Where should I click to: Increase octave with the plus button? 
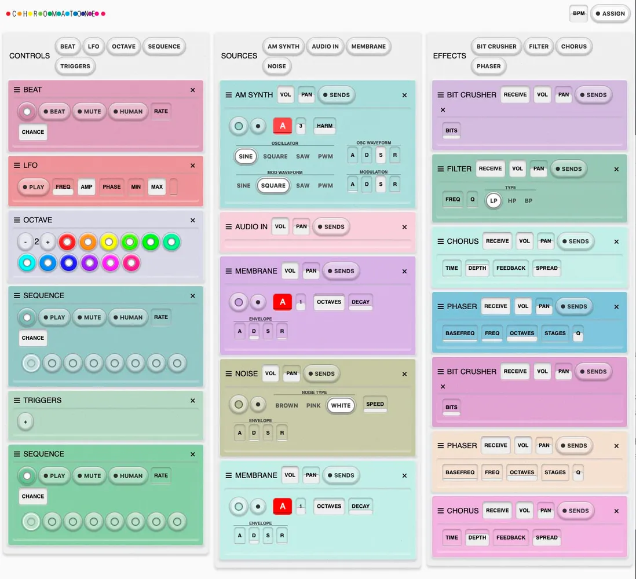click(48, 242)
